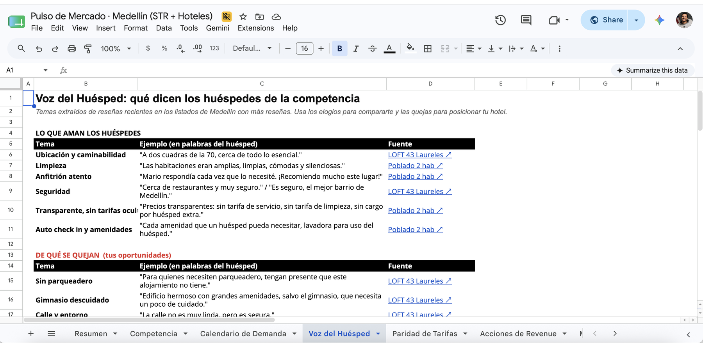
Task: Open Meet call options dropdown arrow
Action: [567, 20]
